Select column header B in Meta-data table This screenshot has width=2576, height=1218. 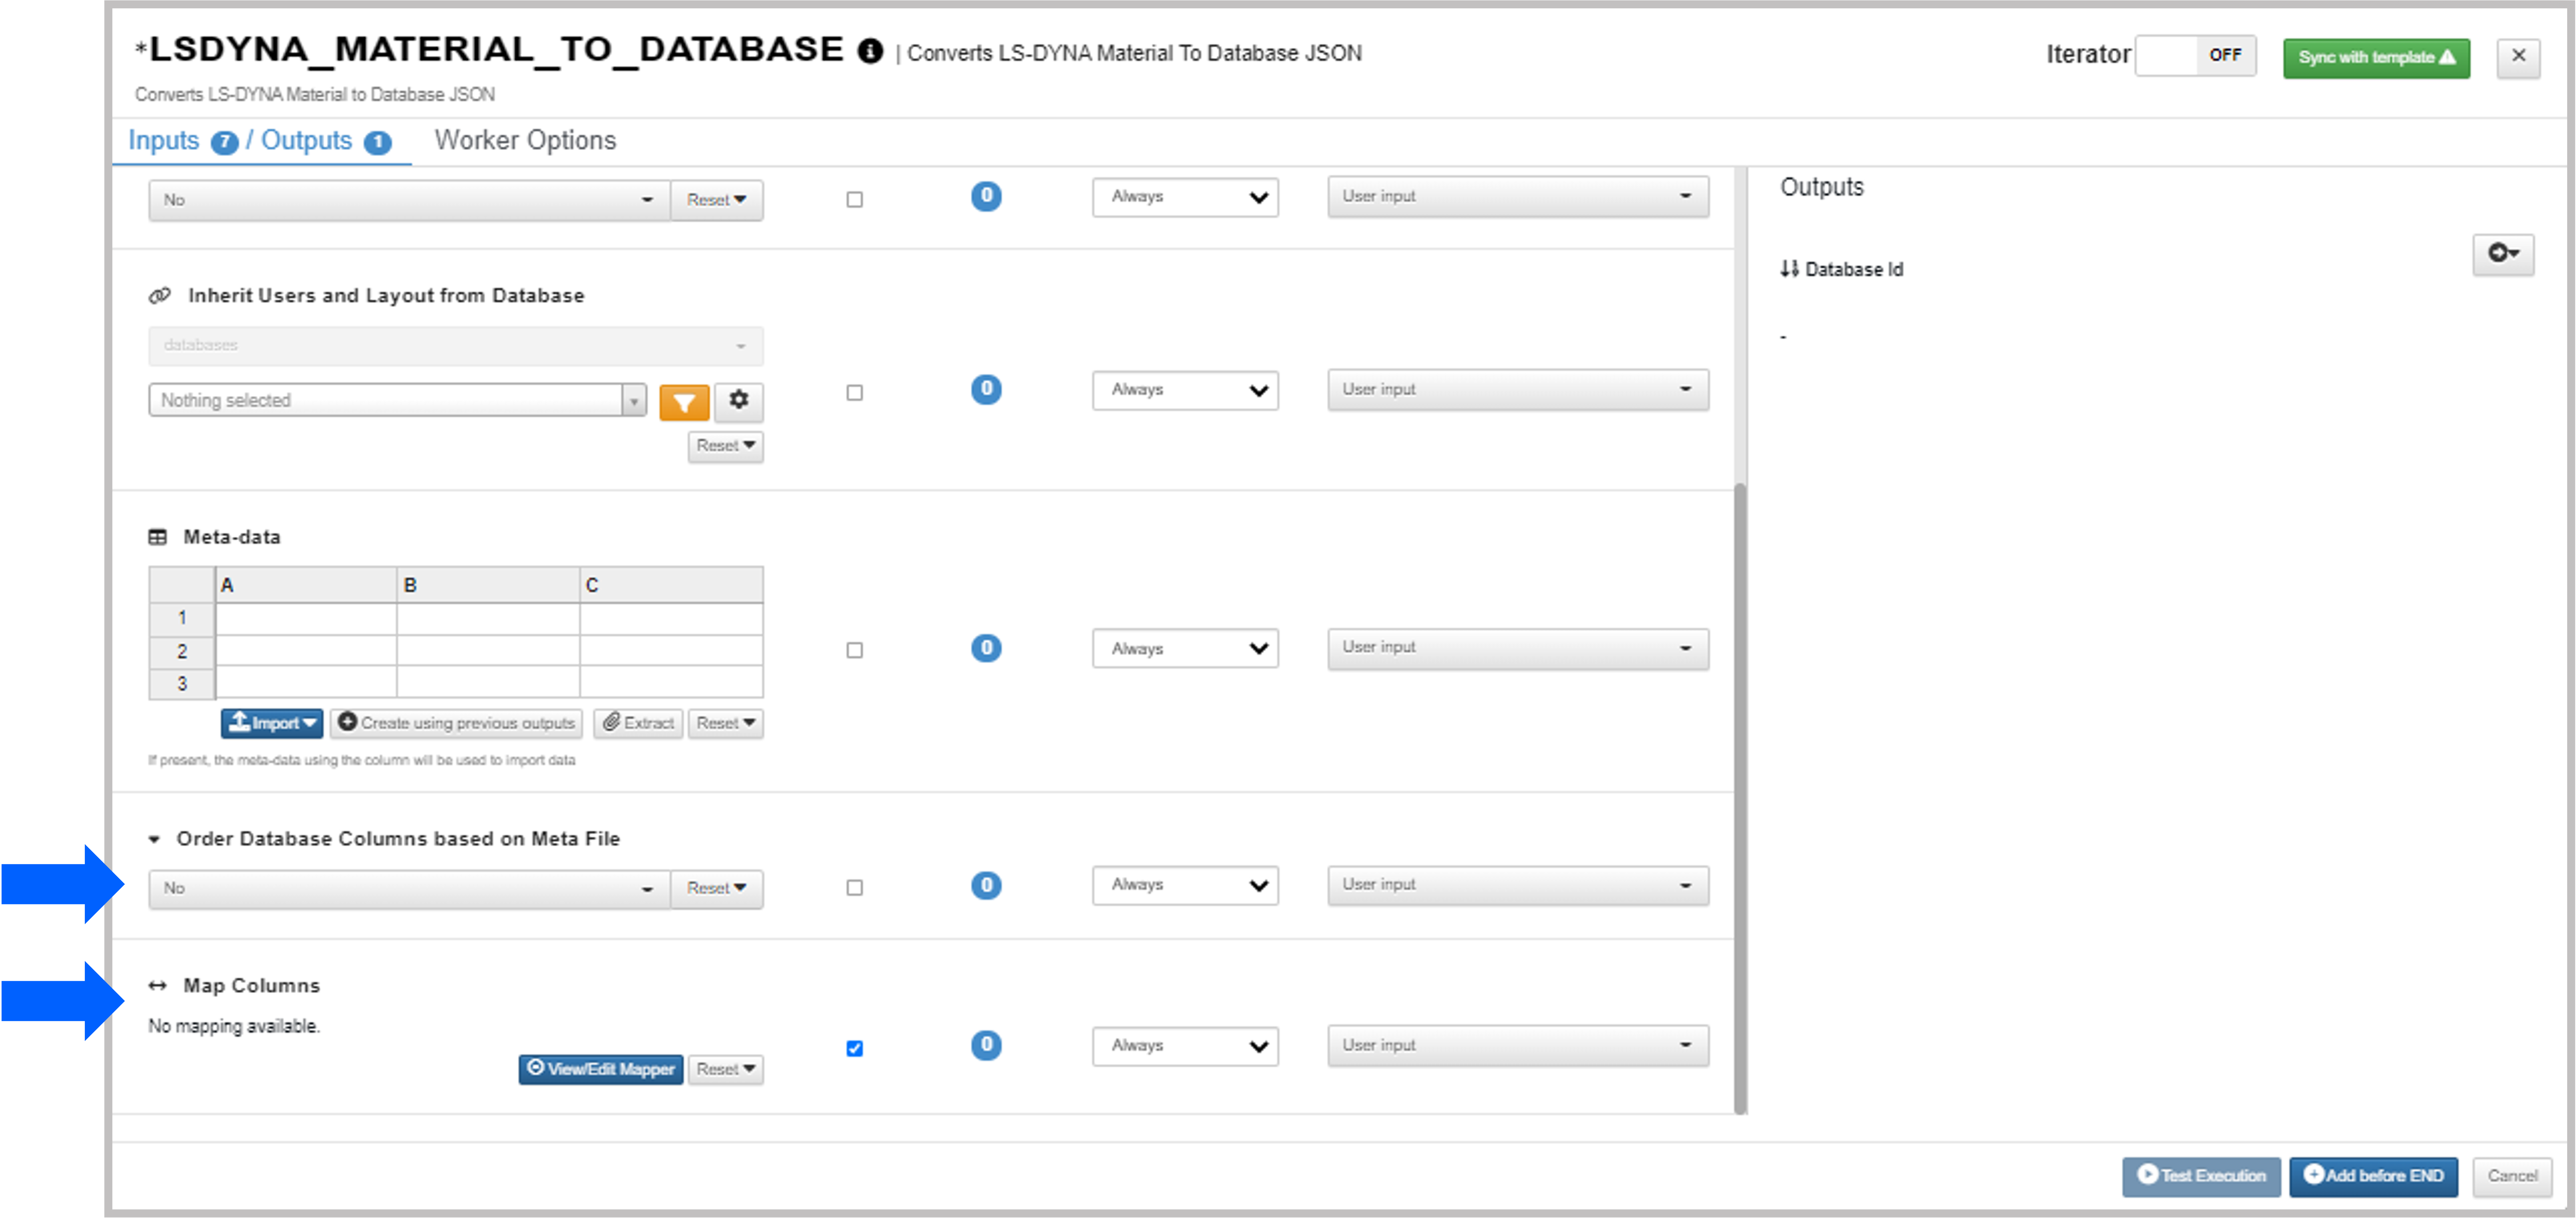[488, 585]
